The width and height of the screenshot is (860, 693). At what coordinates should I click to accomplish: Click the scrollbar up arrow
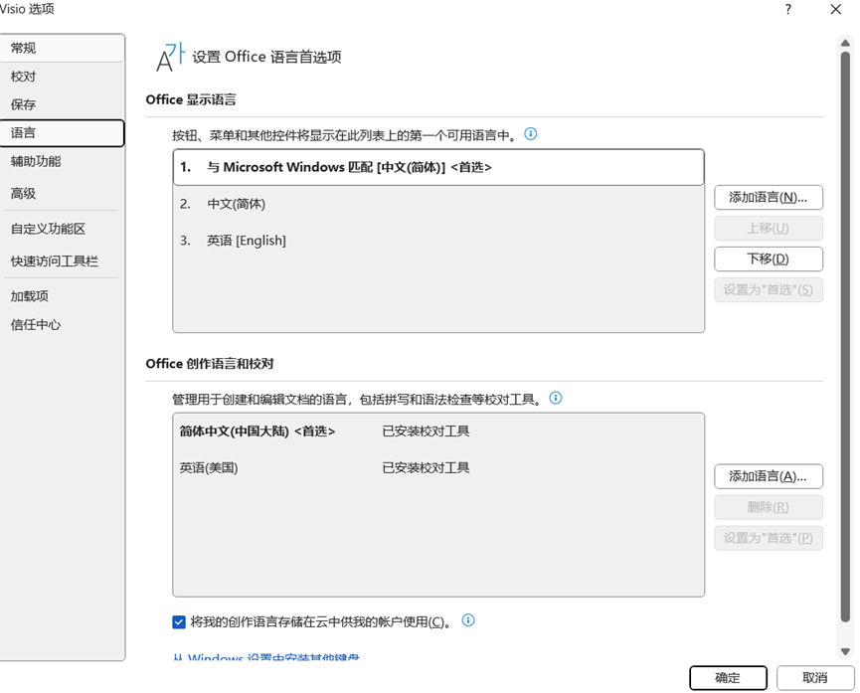point(845,43)
